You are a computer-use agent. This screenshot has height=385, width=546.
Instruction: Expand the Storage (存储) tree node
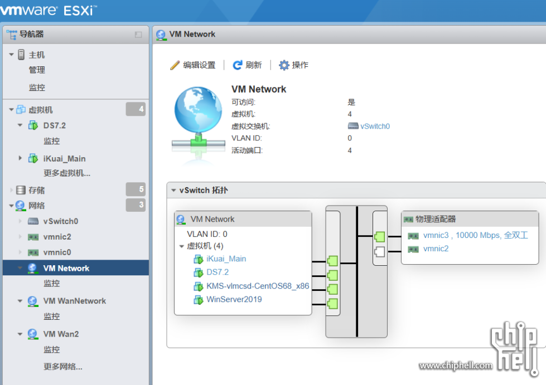tap(11, 190)
